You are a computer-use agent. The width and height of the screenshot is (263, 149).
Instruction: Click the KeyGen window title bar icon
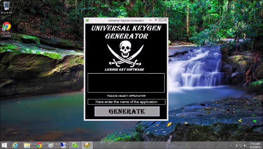pos(87,20)
